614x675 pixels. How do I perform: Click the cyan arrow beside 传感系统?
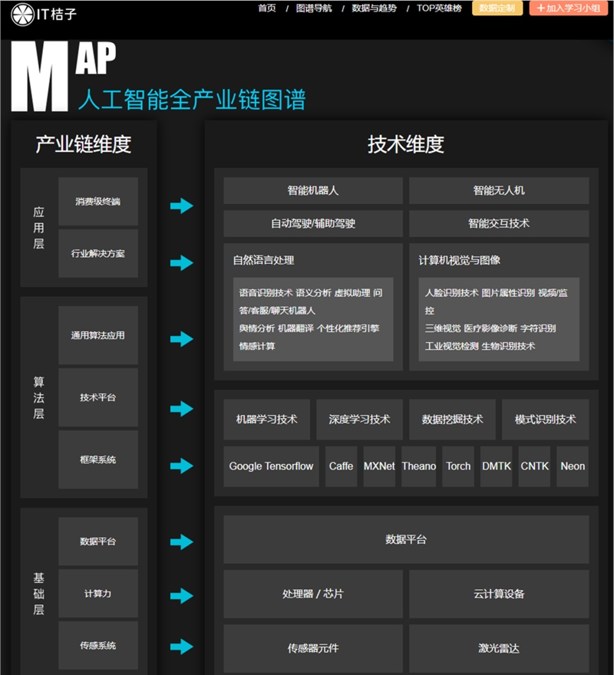tap(181, 647)
